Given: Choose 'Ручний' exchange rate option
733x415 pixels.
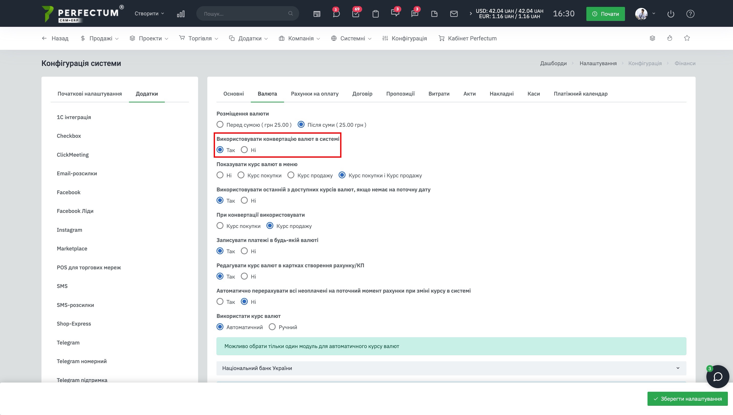Looking at the screenshot, I should coord(272,327).
